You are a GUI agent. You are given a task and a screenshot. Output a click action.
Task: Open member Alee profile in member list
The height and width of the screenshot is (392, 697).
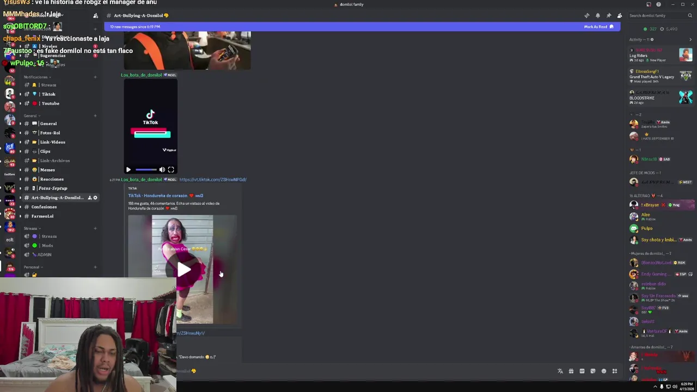click(x=661, y=216)
